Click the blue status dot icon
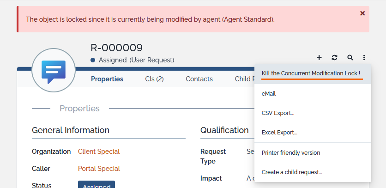Image resolution: width=386 pixels, height=188 pixels. tap(93, 60)
